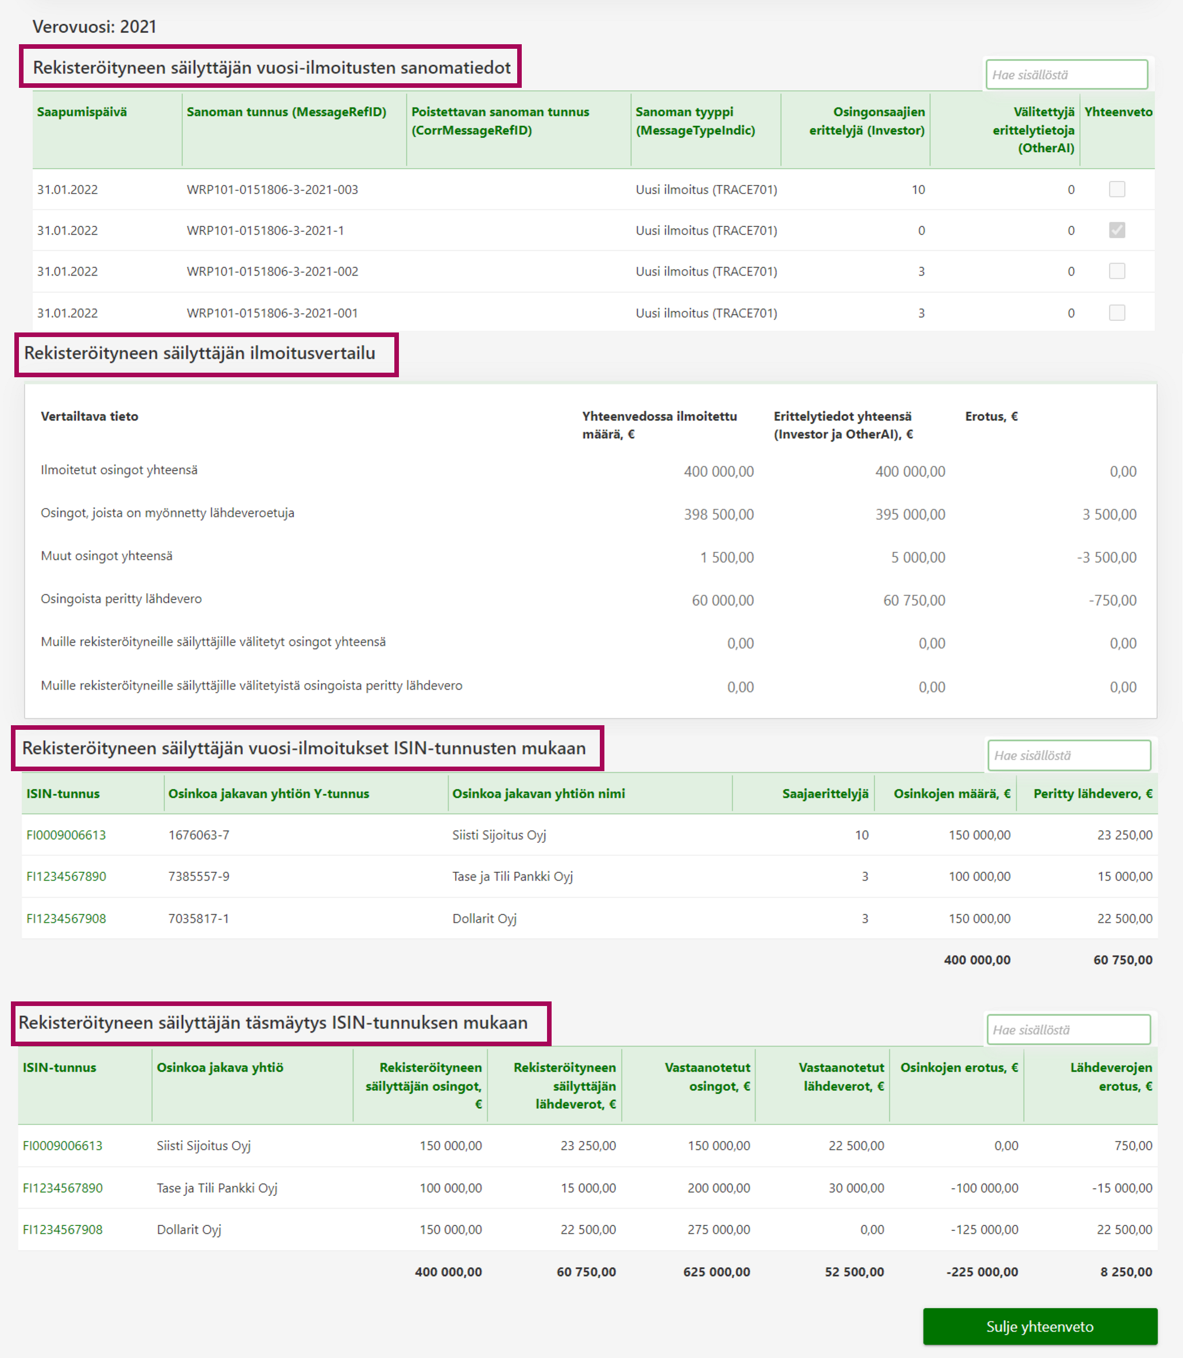
Task: Sort by Osinkojen erotus, € header
Action: (x=959, y=1067)
